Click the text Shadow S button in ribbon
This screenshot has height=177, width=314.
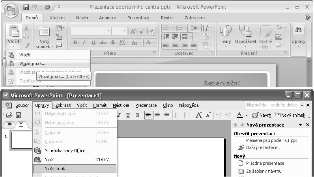coord(113,43)
